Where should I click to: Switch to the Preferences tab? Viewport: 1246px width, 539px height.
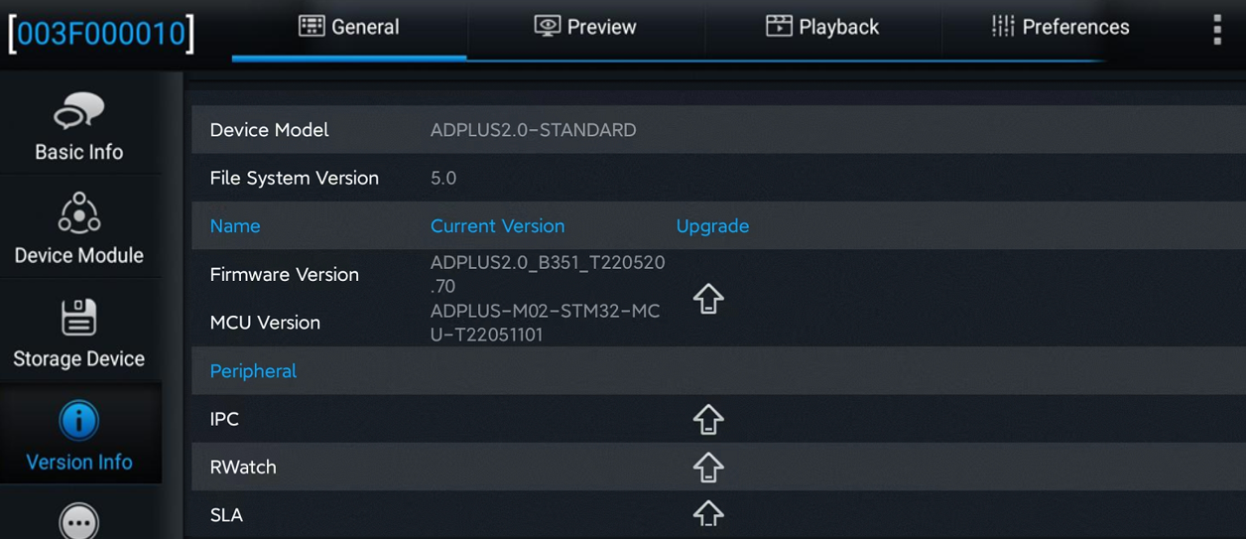(1059, 27)
